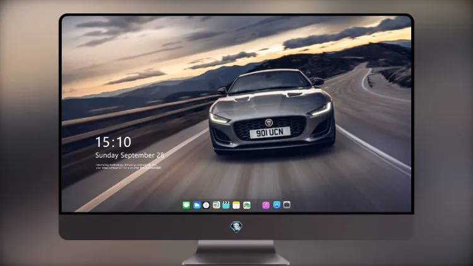Open the Maps app in dock
The image size is (473, 266).
point(216,205)
